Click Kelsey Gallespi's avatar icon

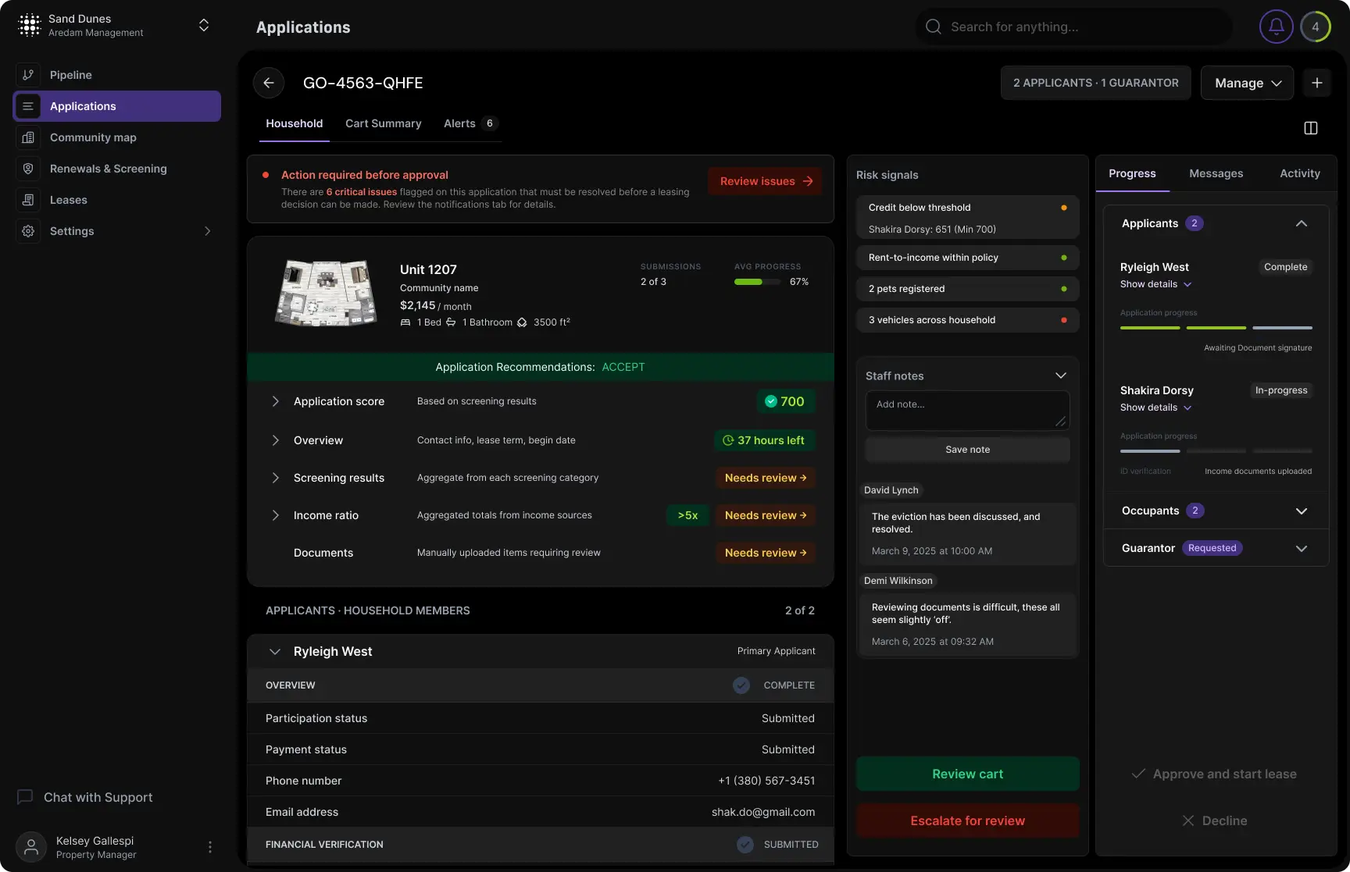coord(31,847)
